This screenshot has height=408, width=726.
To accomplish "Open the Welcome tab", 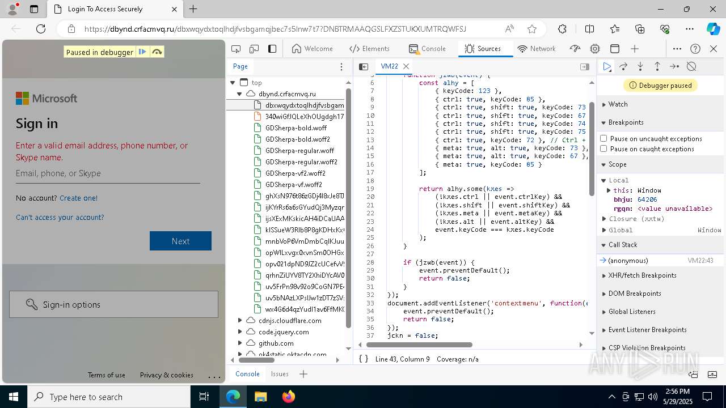I will [312, 49].
